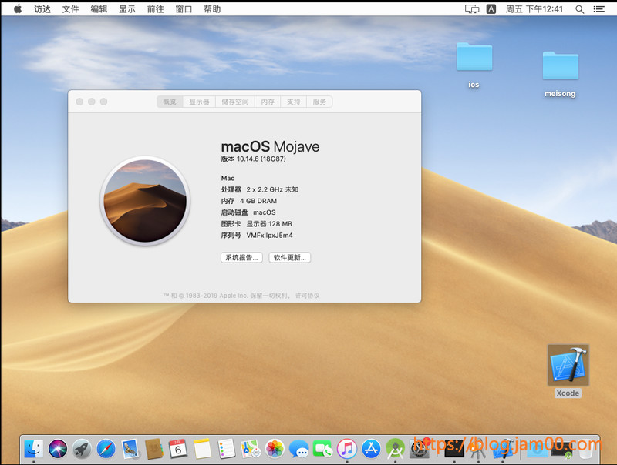Open iTunes music app in Dock

pyautogui.click(x=347, y=448)
